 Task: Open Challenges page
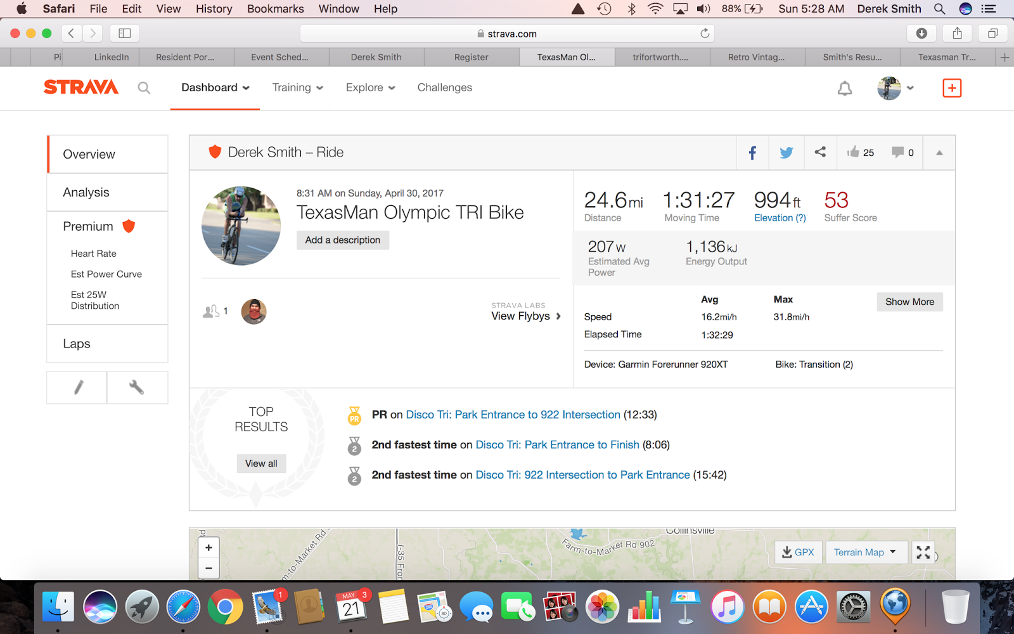click(444, 87)
